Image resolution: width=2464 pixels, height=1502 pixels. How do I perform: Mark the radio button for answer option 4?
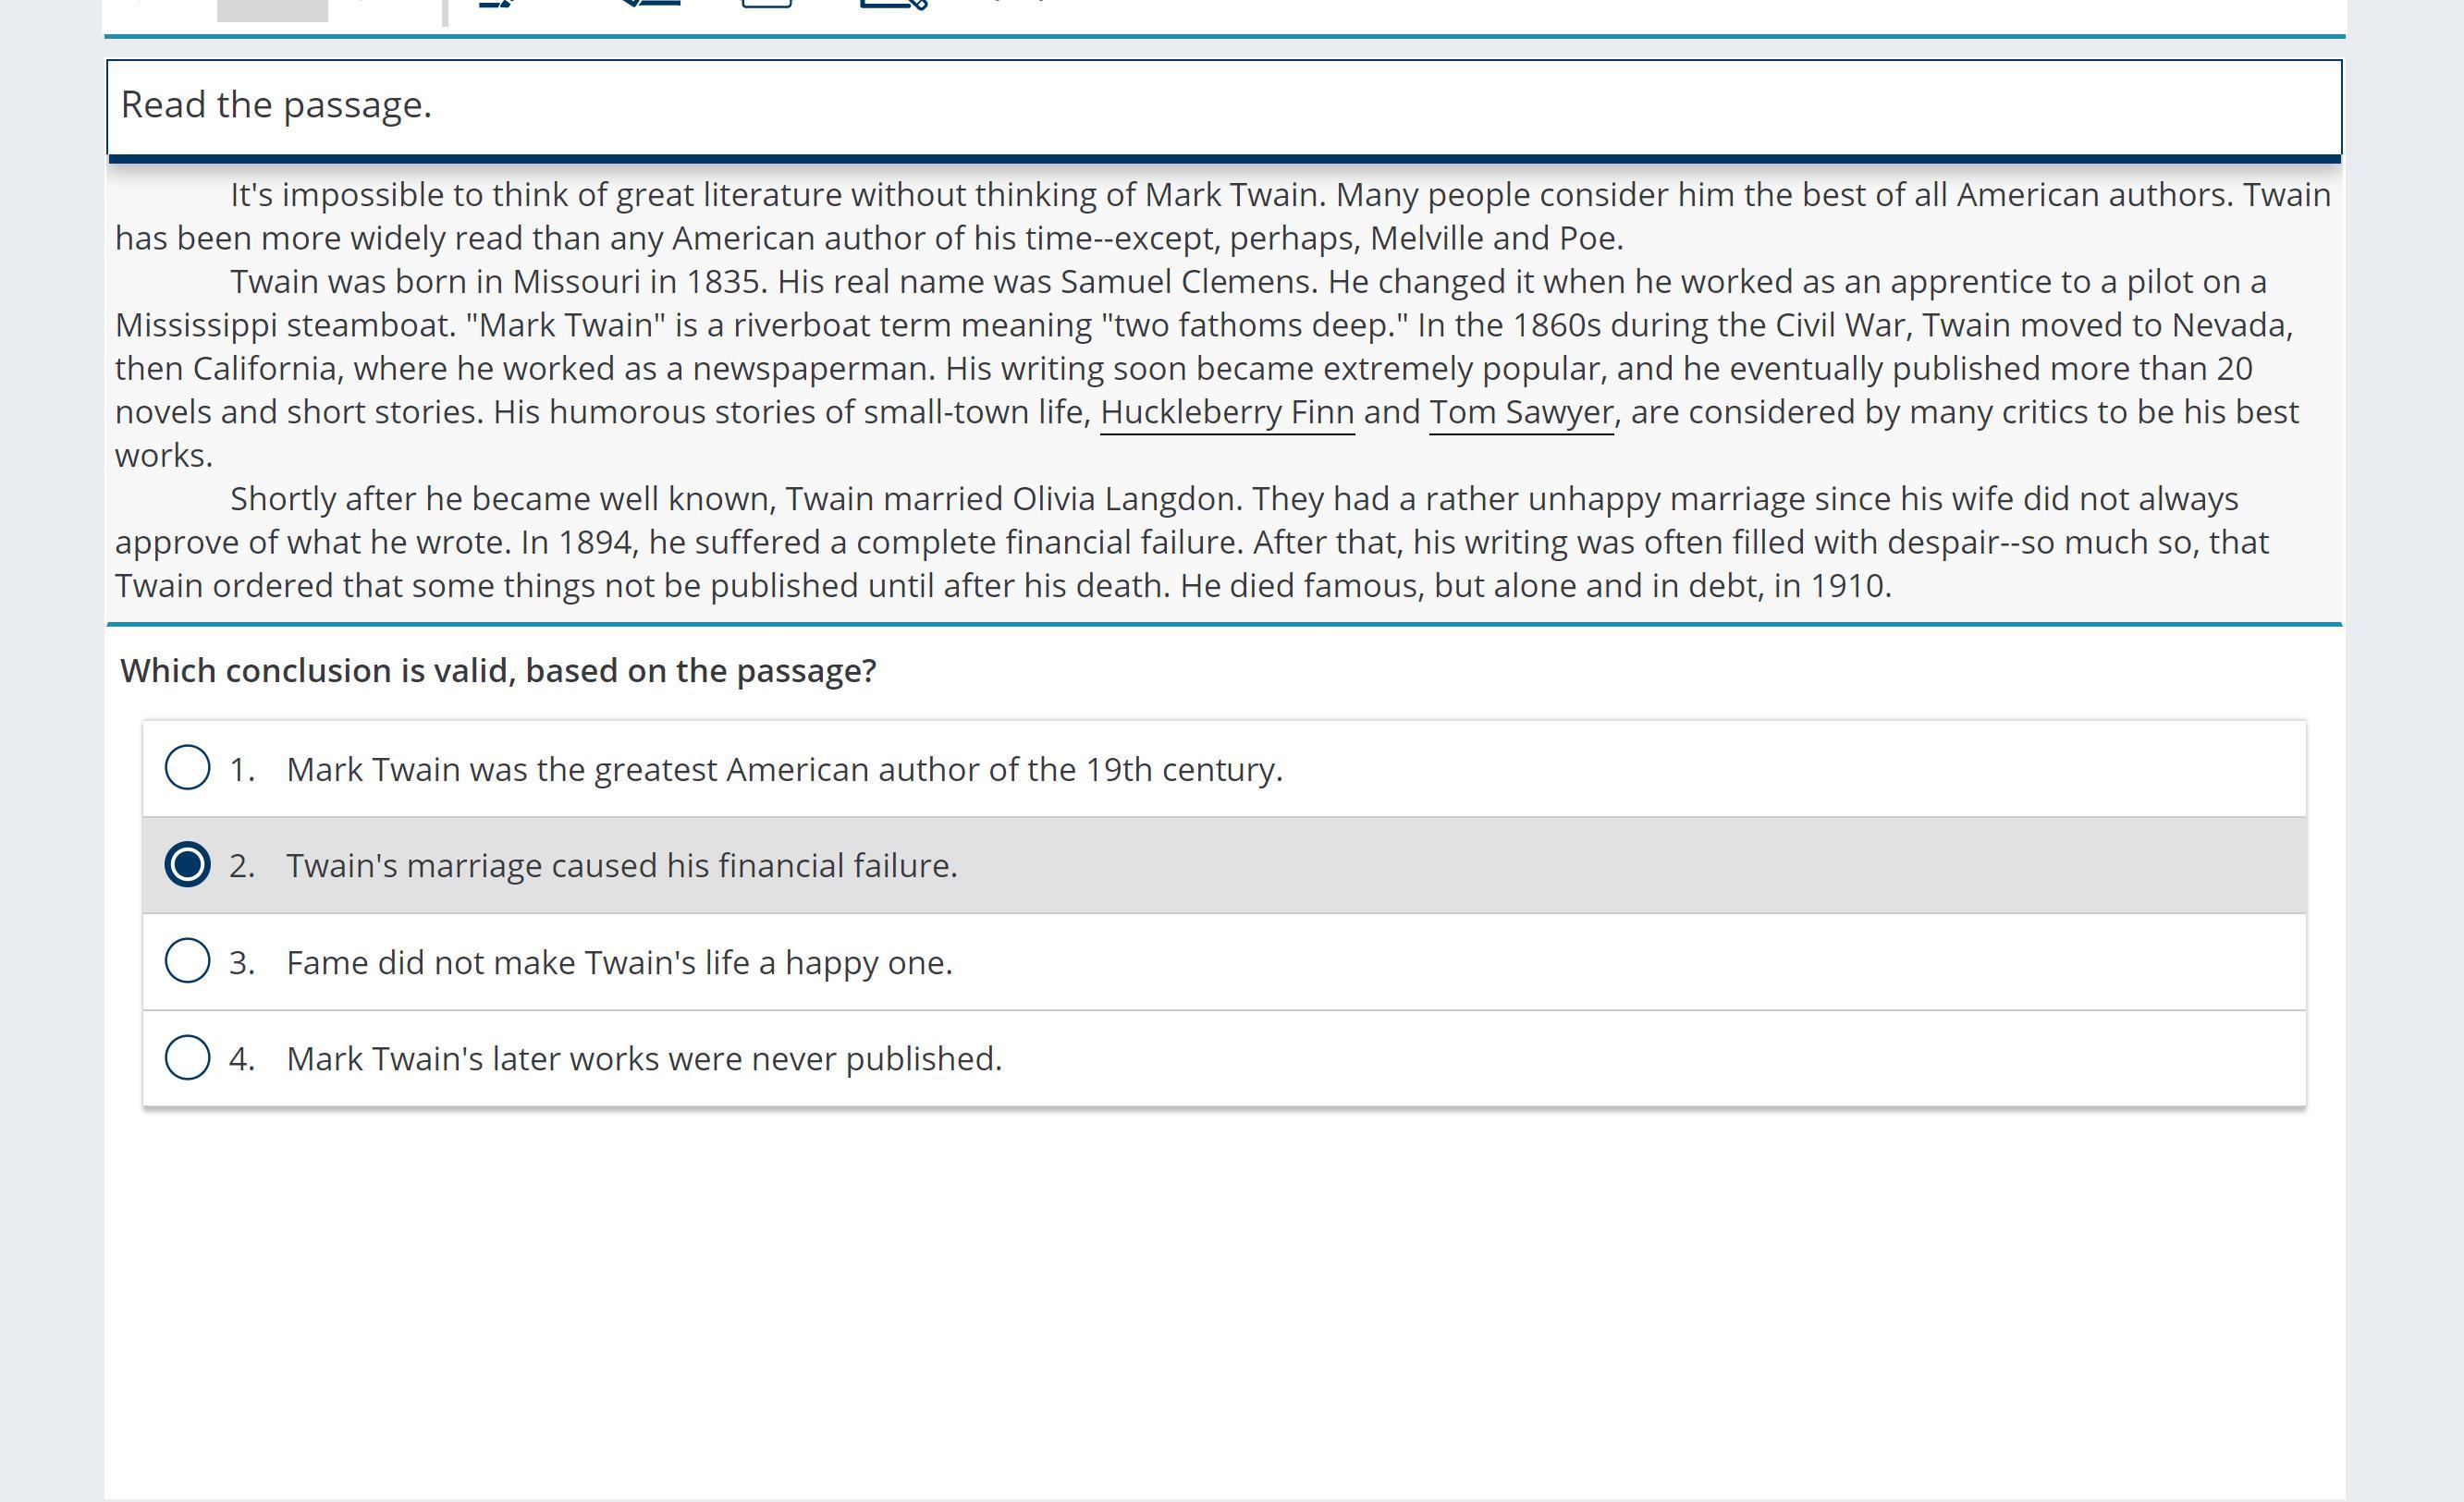187,1058
